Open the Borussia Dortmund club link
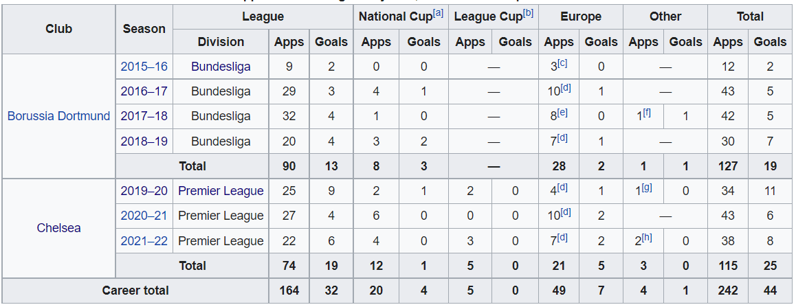Image resolution: width=796 pixels, height=307 pixels. 58,116
